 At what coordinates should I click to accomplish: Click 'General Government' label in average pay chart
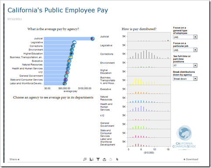[x=31, y=76]
